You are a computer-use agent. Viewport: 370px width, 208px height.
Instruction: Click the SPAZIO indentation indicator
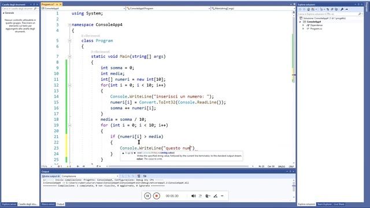tap(282, 166)
